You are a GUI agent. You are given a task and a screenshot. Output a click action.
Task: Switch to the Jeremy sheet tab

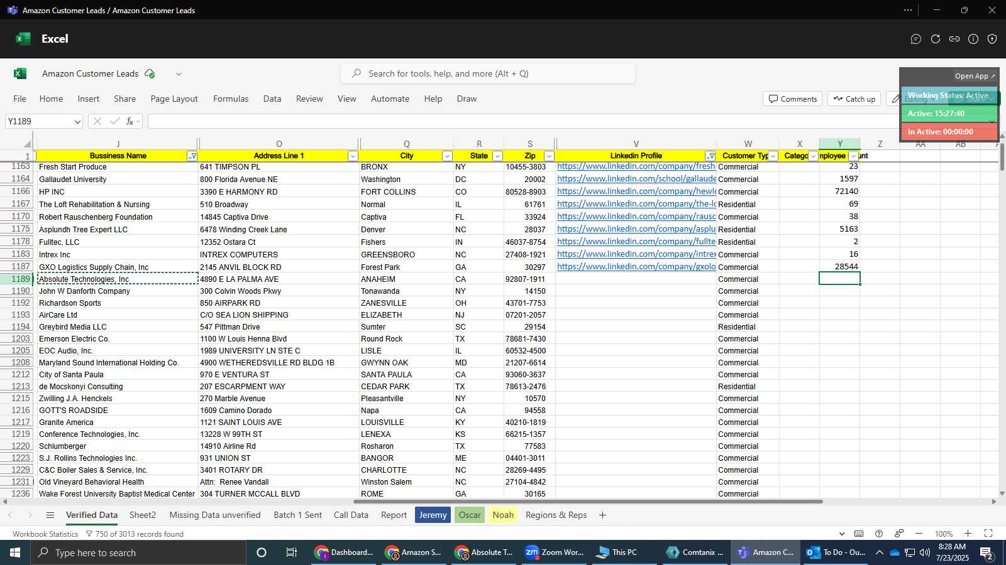[433, 515]
